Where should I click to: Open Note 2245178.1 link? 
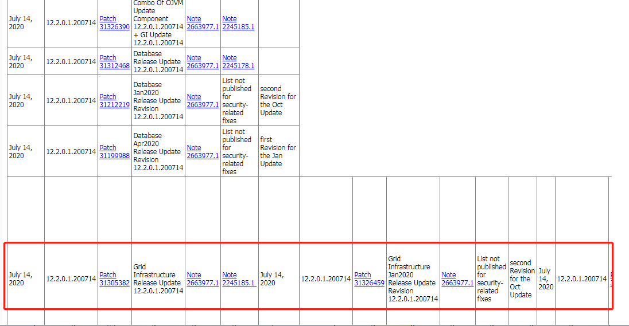pyautogui.click(x=238, y=62)
